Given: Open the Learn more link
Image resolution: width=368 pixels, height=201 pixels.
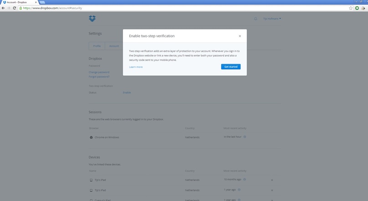Looking at the screenshot, I should pos(136,67).
